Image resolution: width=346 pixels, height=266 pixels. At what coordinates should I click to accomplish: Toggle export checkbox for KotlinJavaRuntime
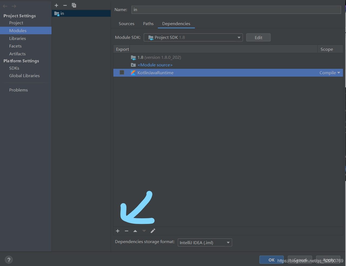(x=122, y=73)
